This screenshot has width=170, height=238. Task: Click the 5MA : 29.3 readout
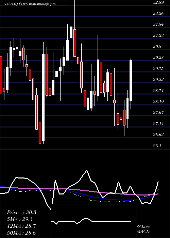click(20, 219)
